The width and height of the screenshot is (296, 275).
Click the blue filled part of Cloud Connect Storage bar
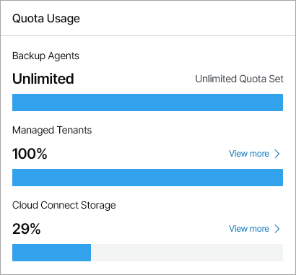[x=51, y=253]
